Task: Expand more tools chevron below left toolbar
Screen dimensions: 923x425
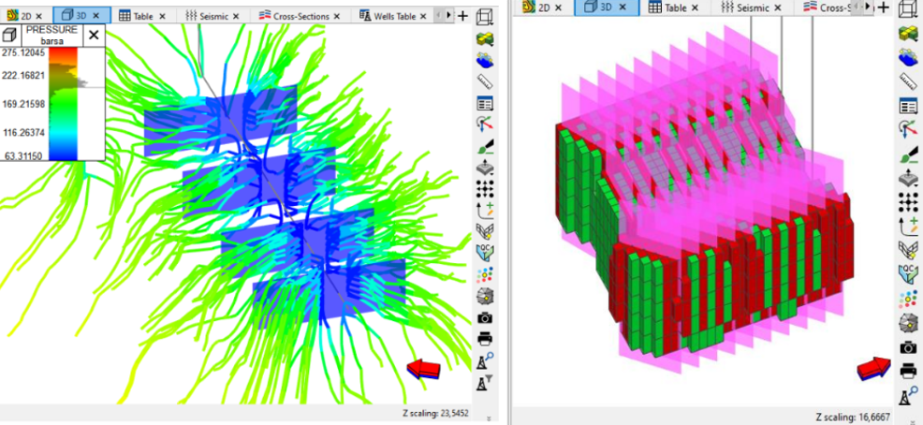Action: point(489,418)
